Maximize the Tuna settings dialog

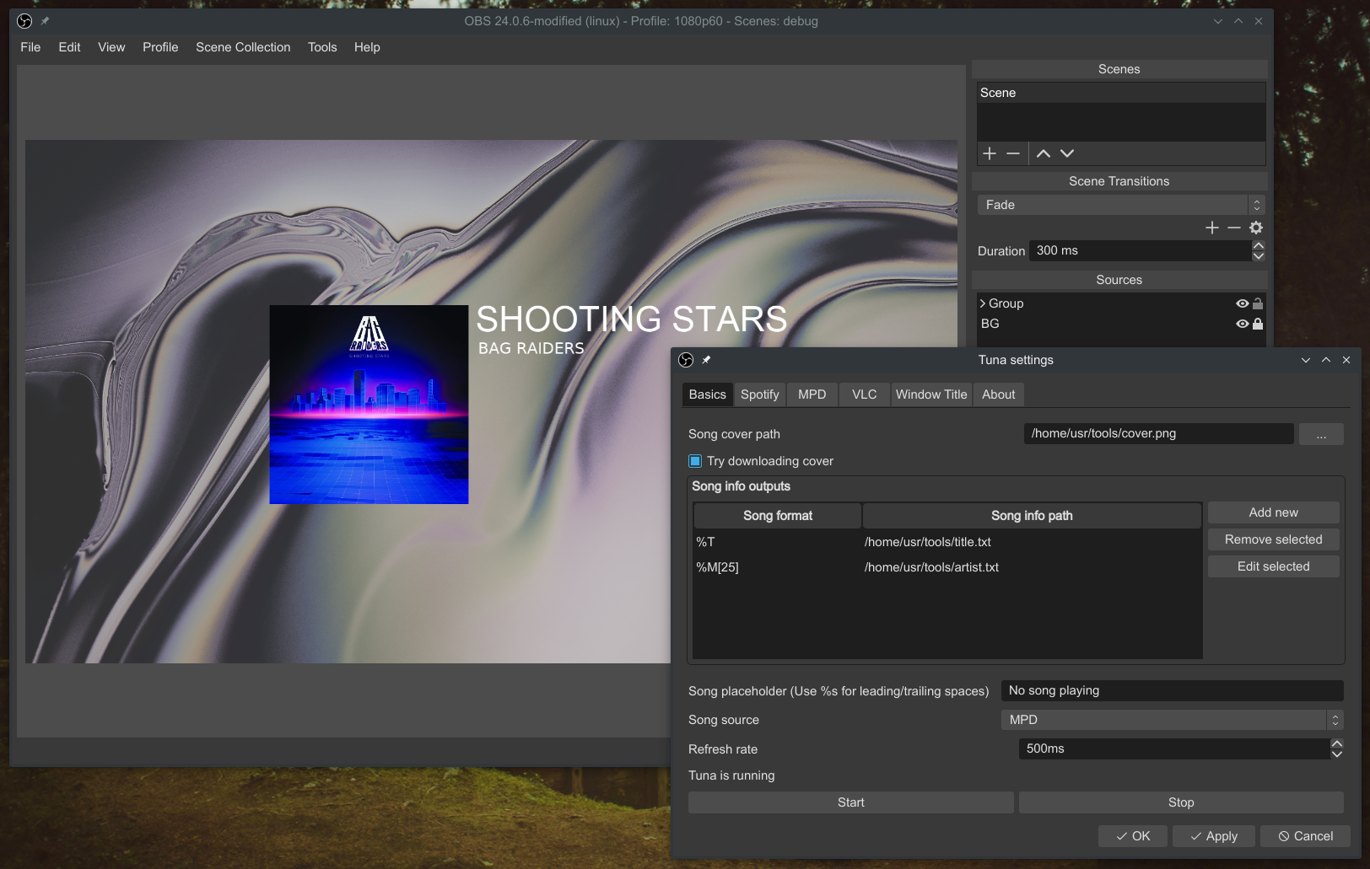coord(1326,360)
